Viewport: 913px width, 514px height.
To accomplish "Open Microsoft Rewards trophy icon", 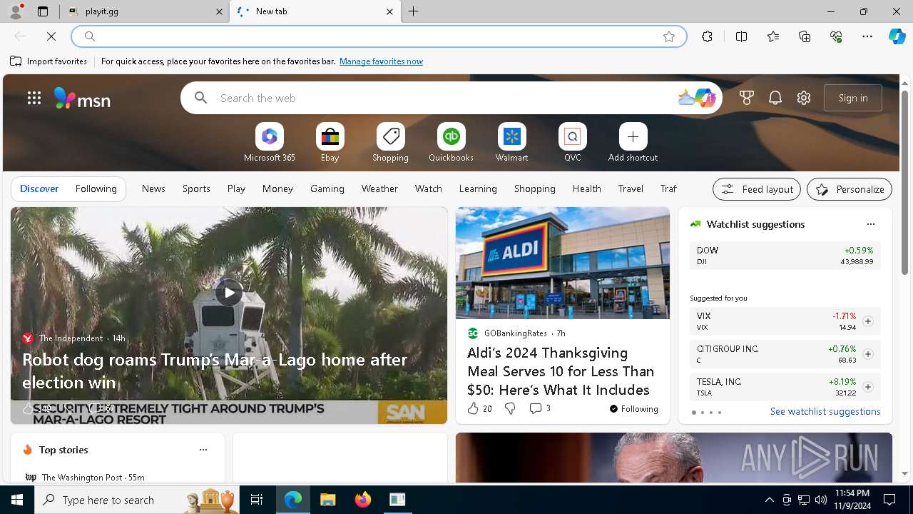I will (x=747, y=98).
